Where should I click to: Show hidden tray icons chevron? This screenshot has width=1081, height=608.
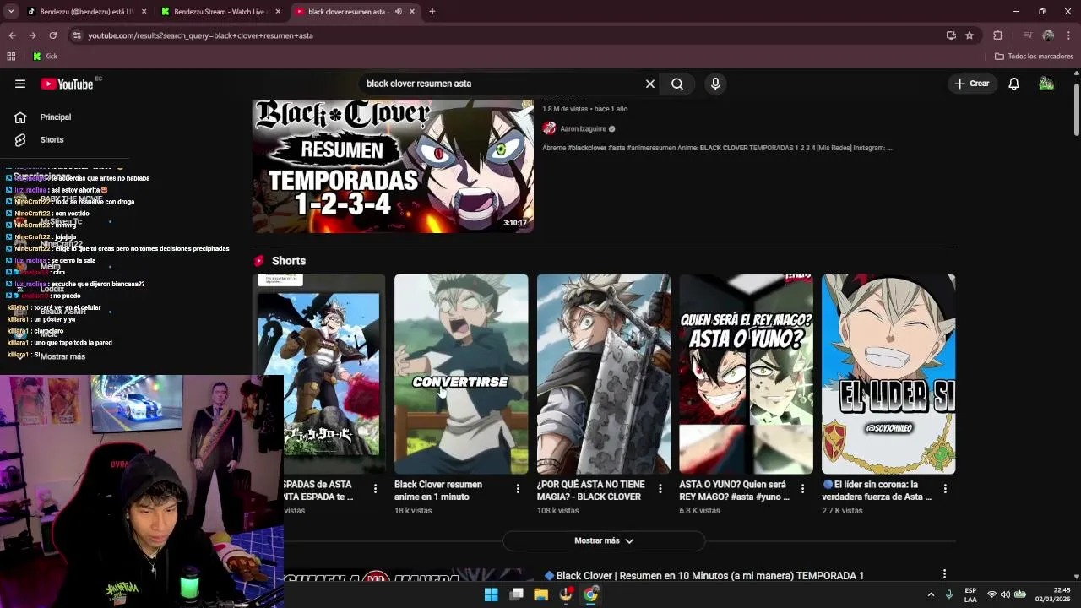[x=931, y=594]
